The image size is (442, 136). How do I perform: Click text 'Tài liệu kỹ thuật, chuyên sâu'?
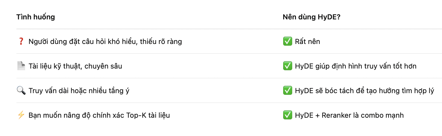click(x=75, y=66)
